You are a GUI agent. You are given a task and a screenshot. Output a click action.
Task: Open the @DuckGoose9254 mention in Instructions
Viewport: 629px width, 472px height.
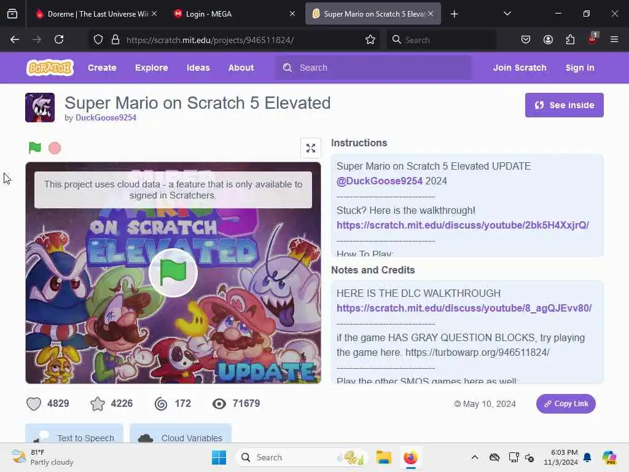pyautogui.click(x=380, y=181)
